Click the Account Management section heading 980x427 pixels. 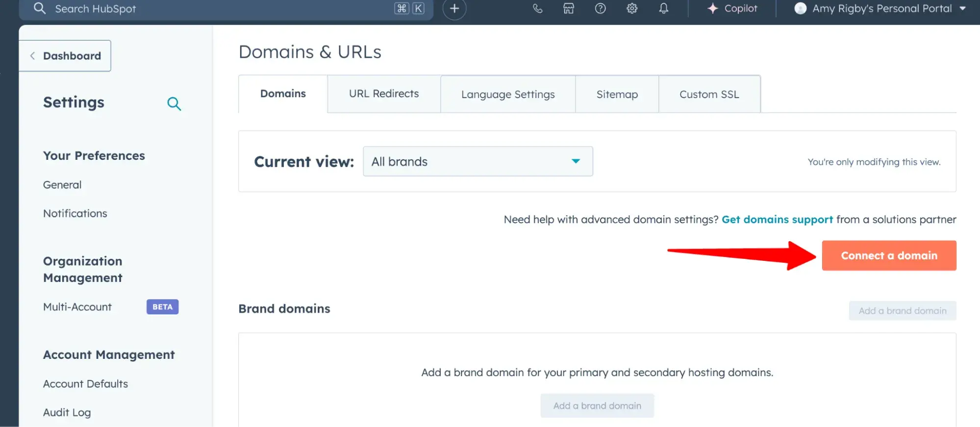click(x=109, y=354)
